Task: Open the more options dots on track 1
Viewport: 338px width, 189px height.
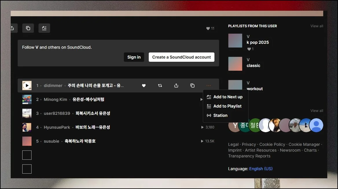Action: coord(208,86)
